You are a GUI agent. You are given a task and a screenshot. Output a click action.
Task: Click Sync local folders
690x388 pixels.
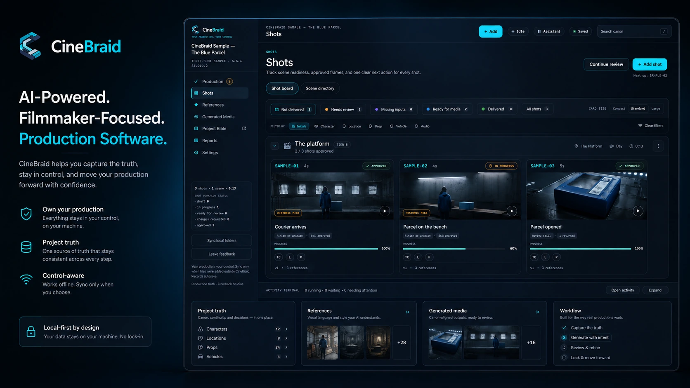pos(222,240)
